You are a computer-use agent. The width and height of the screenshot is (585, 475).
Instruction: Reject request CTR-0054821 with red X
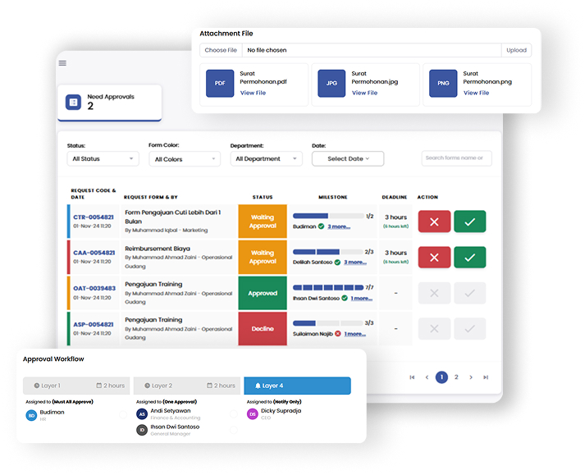434,222
